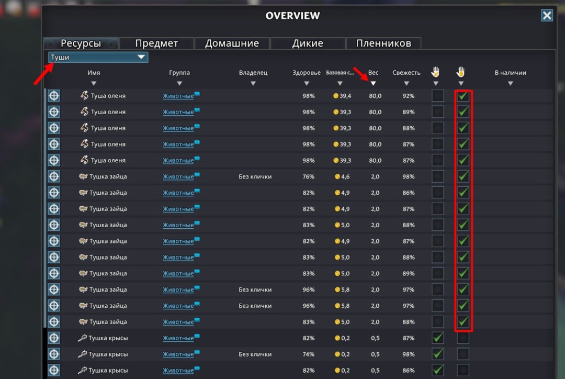Close the Overview window

[x=547, y=15]
